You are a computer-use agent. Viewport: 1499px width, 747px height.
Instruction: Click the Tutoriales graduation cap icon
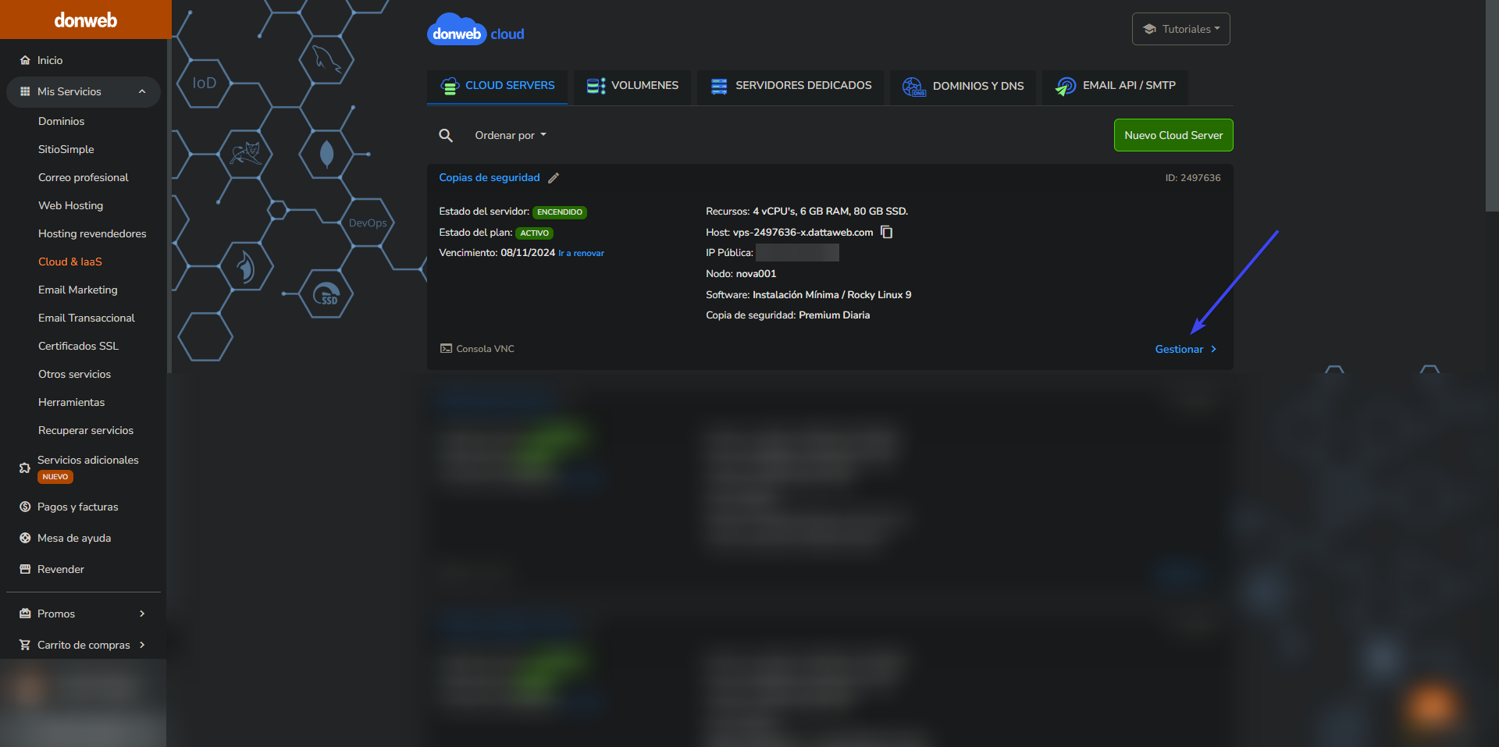pos(1149,29)
